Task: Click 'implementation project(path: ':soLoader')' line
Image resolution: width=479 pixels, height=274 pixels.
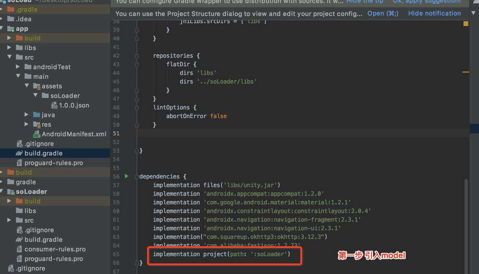Action: point(221,254)
